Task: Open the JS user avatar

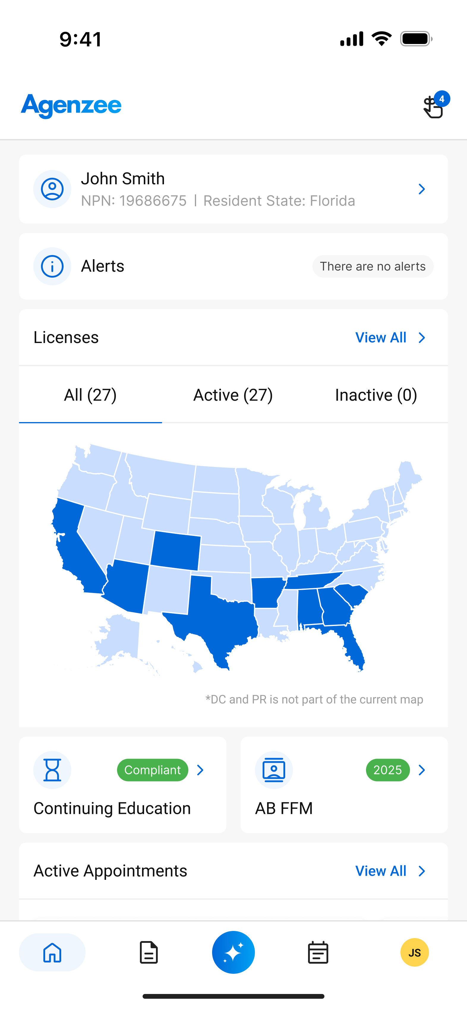Action: tap(414, 952)
